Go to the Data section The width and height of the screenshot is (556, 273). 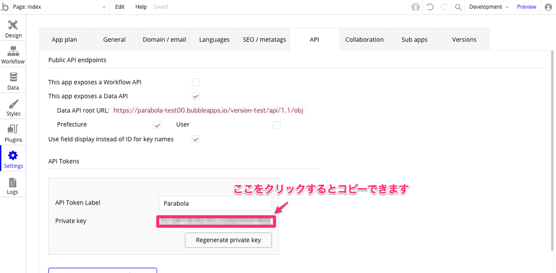coord(13,81)
